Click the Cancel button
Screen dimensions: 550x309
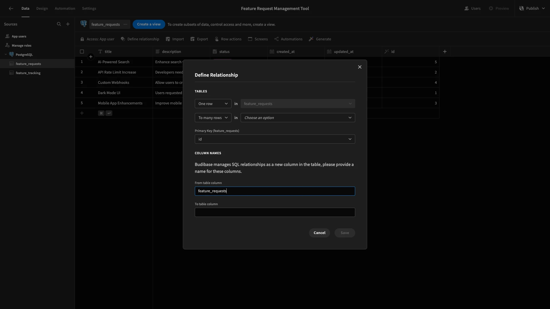319,233
